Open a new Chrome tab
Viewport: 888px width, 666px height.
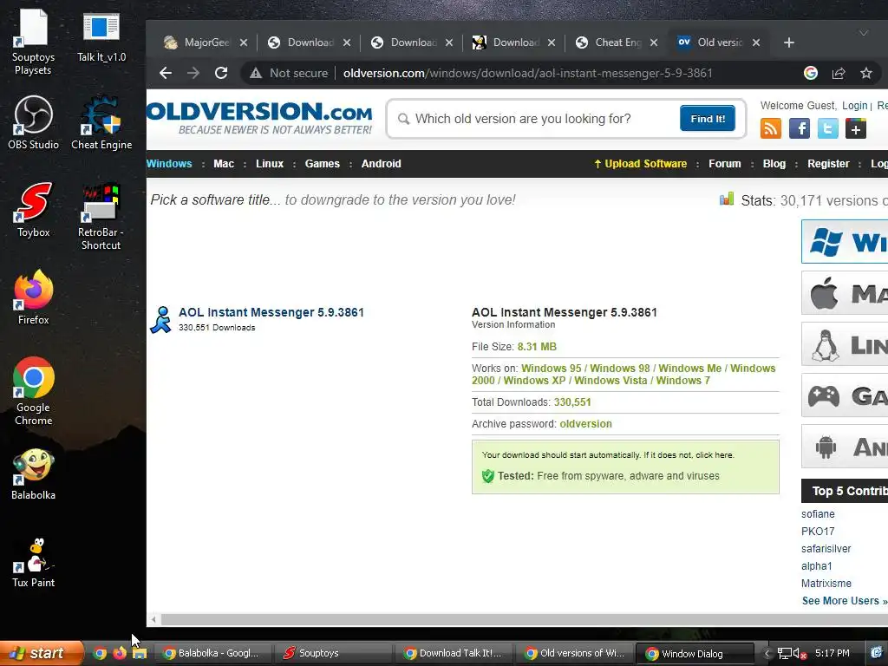[x=789, y=42]
